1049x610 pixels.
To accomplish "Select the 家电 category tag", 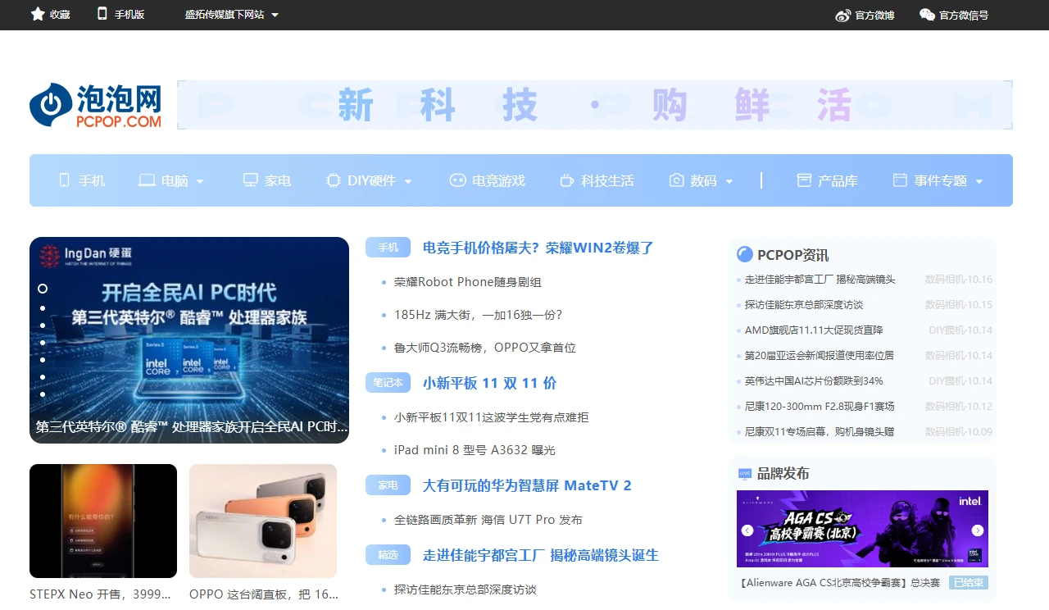I will (x=388, y=485).
